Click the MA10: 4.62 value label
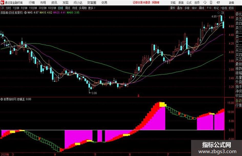Screen dimensions: 242x156 point(46,13)
